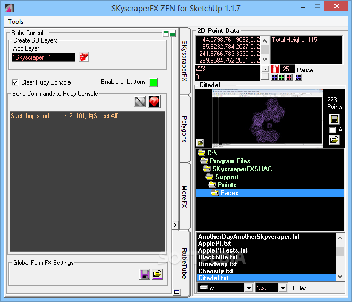Save points with the olive floppy disk icon

[x=334, y=120]
